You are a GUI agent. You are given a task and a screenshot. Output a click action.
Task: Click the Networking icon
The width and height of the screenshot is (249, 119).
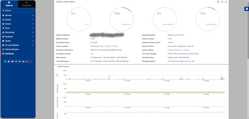(x=3, y=32)
